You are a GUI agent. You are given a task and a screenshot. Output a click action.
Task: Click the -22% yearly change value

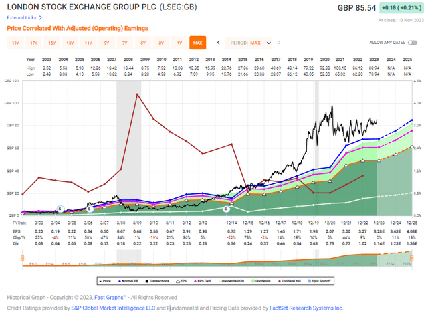tap(231, 238)
